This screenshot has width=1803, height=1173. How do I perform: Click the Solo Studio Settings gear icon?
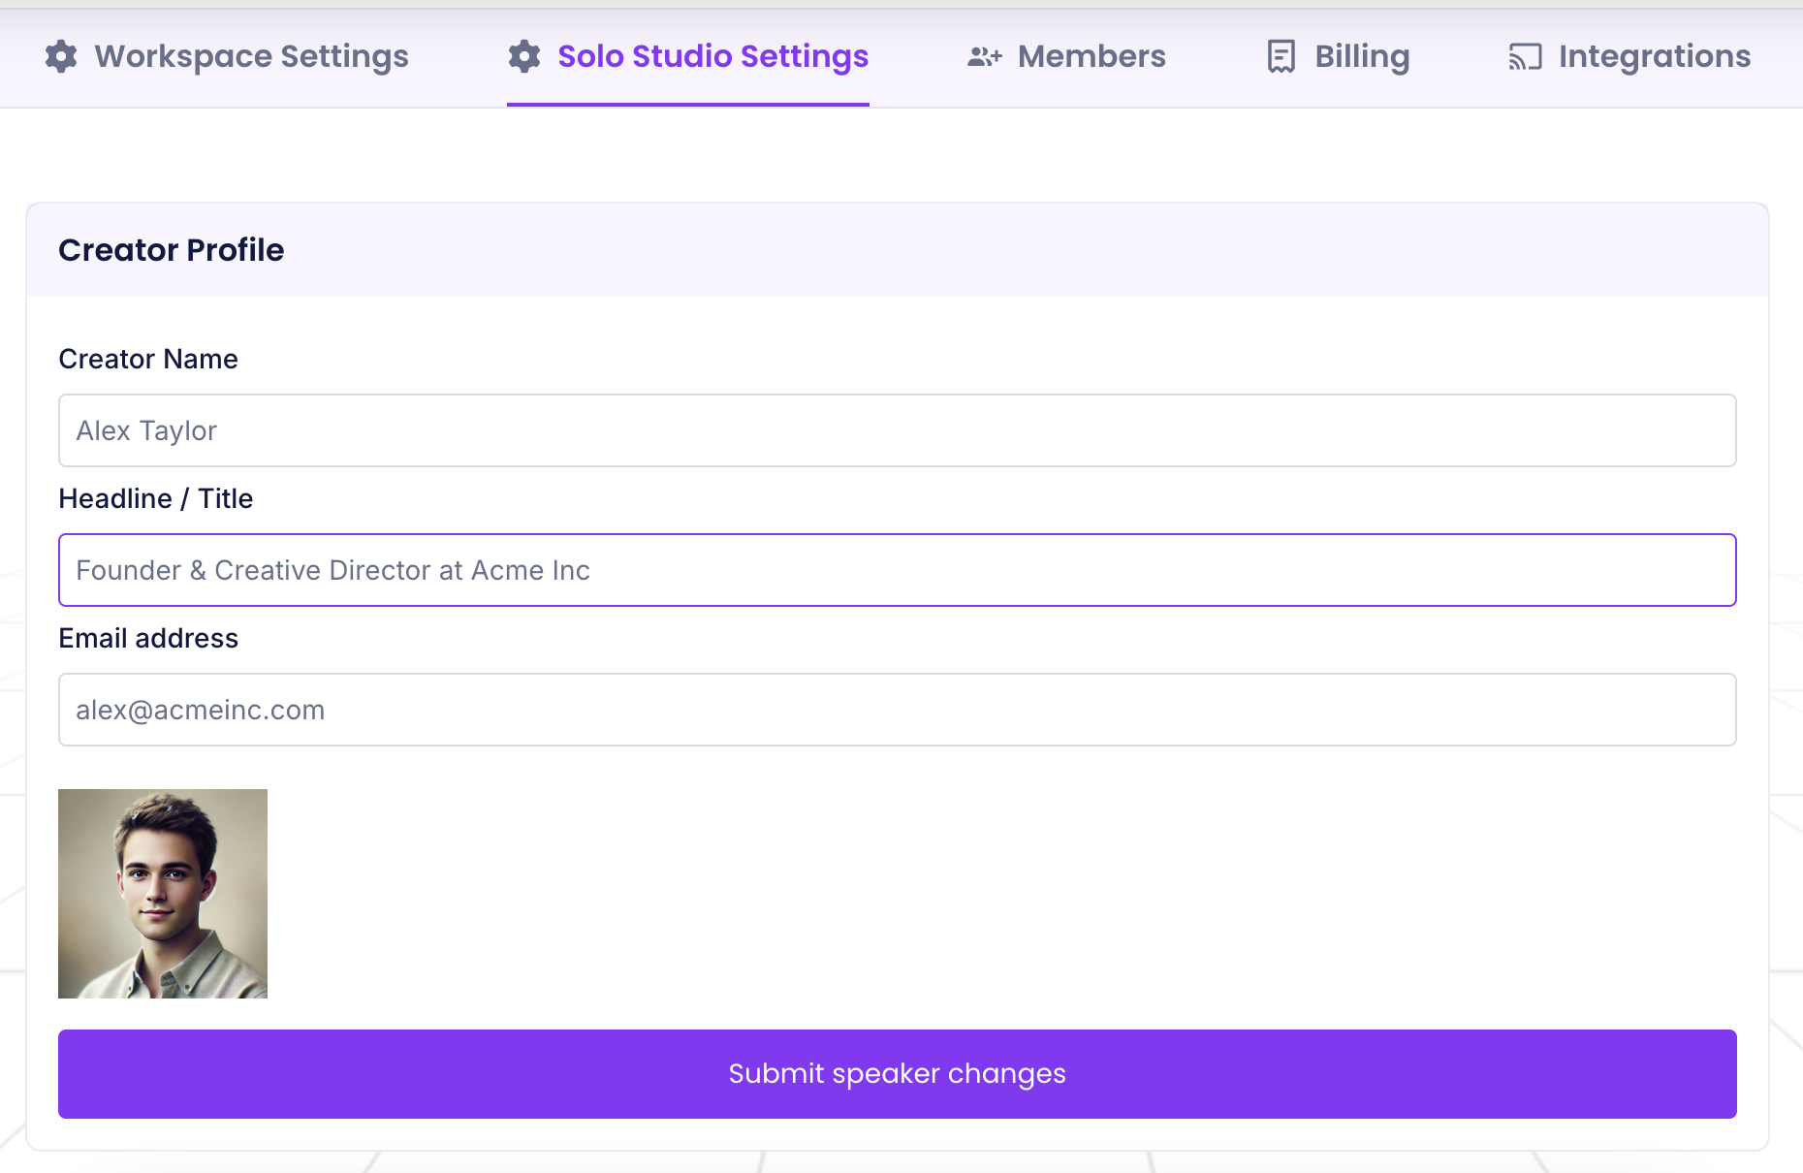[524, 56]
